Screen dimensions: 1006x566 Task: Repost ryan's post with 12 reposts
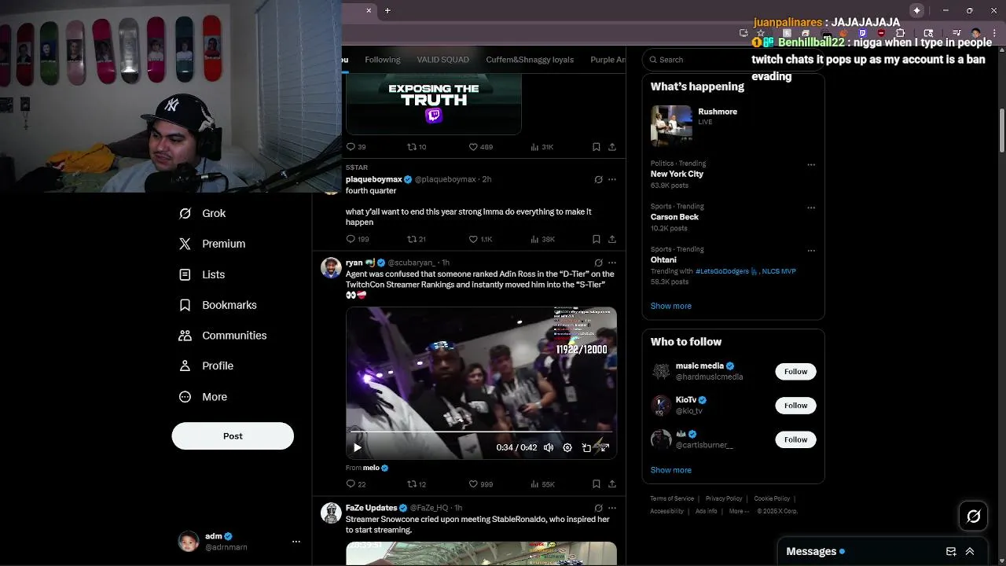417,484
